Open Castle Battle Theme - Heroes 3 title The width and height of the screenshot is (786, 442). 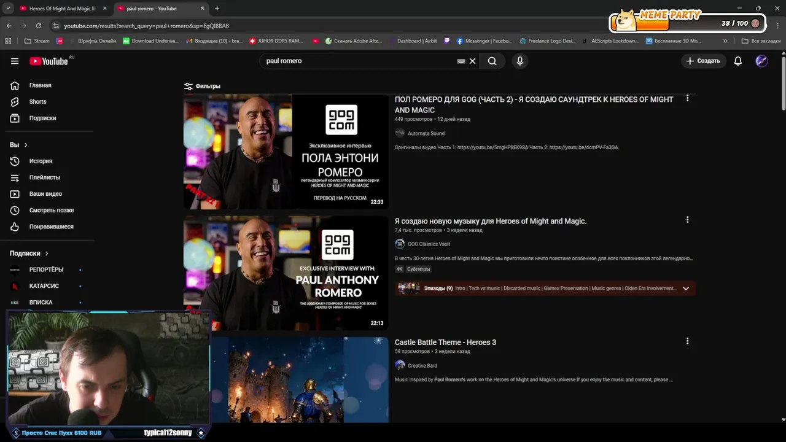pos(445,342)
